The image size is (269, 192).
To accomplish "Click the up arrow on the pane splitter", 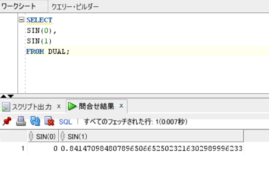I will click(x=4, y=96).
